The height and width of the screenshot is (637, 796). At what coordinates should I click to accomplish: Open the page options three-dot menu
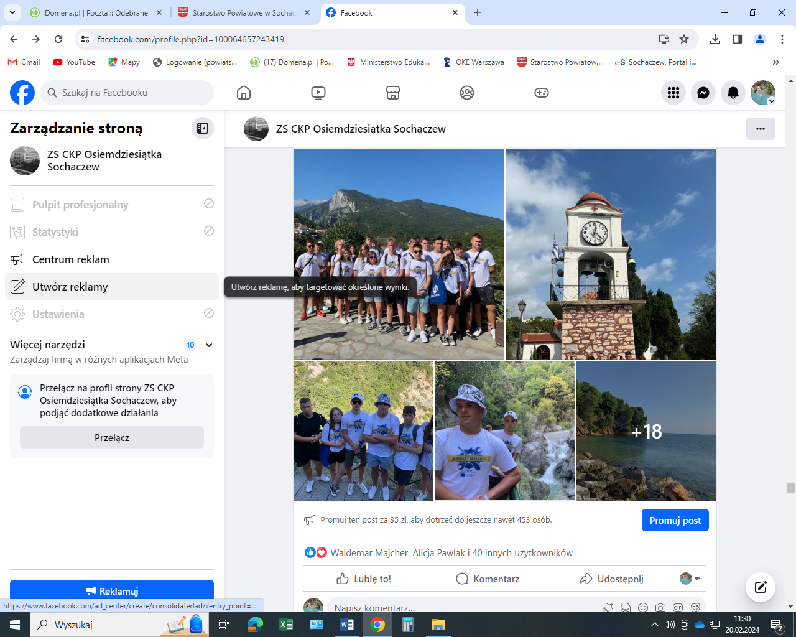tap(760, 129)
